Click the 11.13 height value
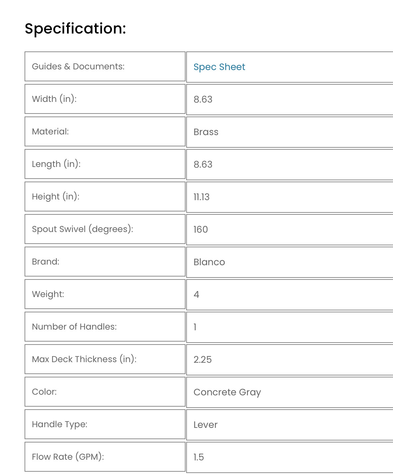The image size is (393, 474). [201, 197]
